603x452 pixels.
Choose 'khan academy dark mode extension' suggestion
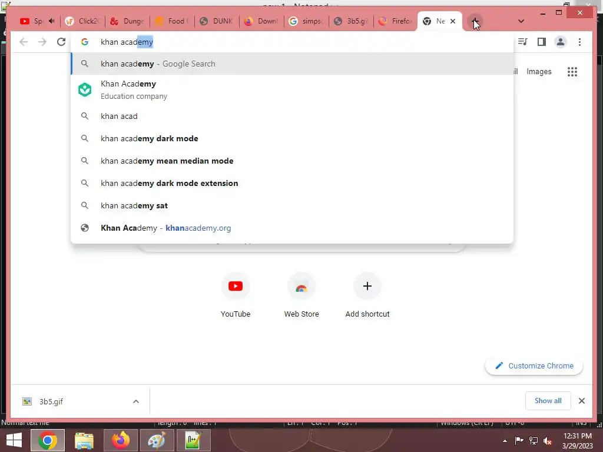tap(292, 184)
